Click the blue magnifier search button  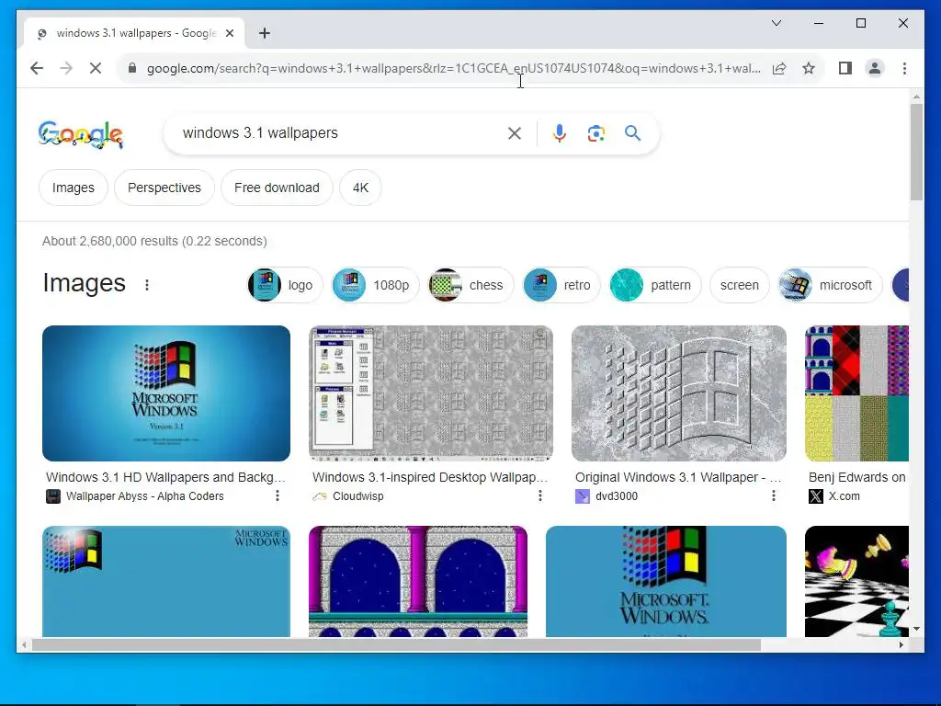tap(632, 132)
